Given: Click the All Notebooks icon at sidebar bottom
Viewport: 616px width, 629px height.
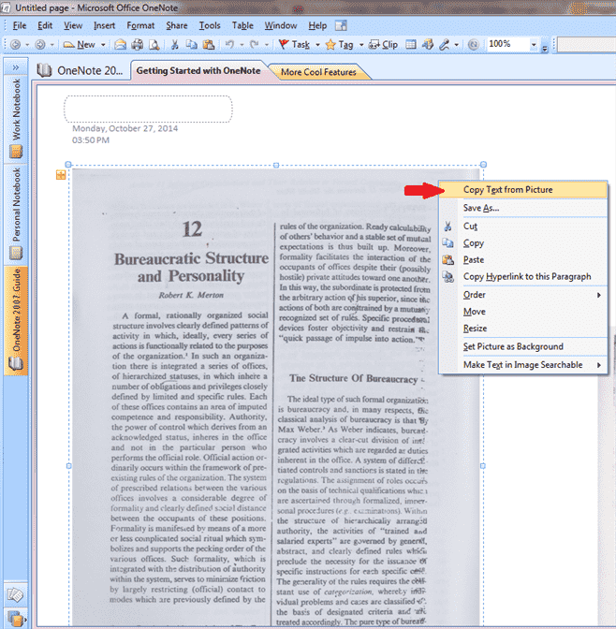Looking at the screenshot, I should pyautogui.click(x=16, y=618).
